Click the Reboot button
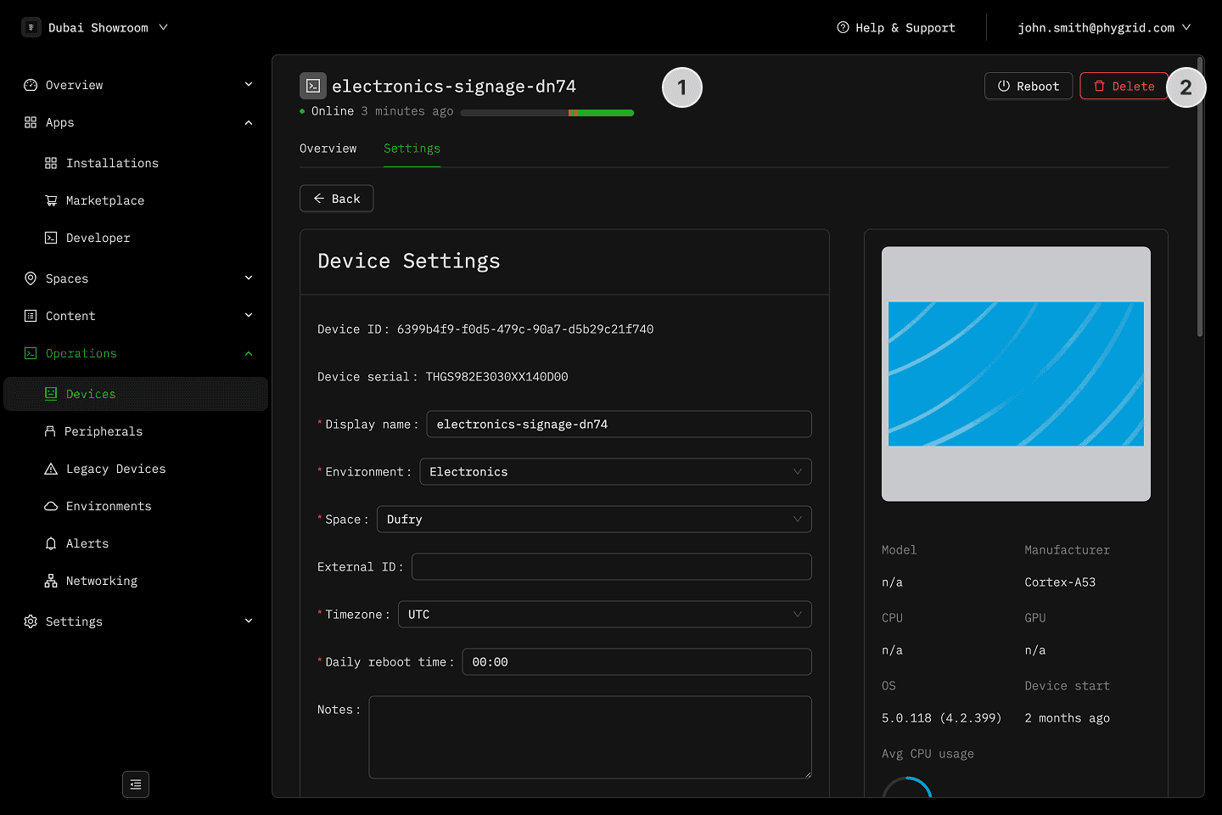This screenshot has width=1222, height=815. pos(1029,86)
